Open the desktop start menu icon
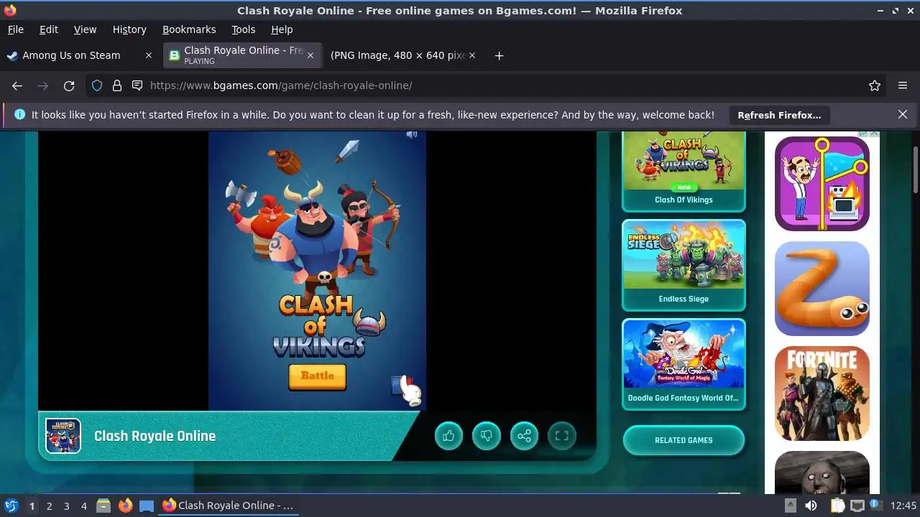The height and width of the screenshot is (517, 920). 11,506
